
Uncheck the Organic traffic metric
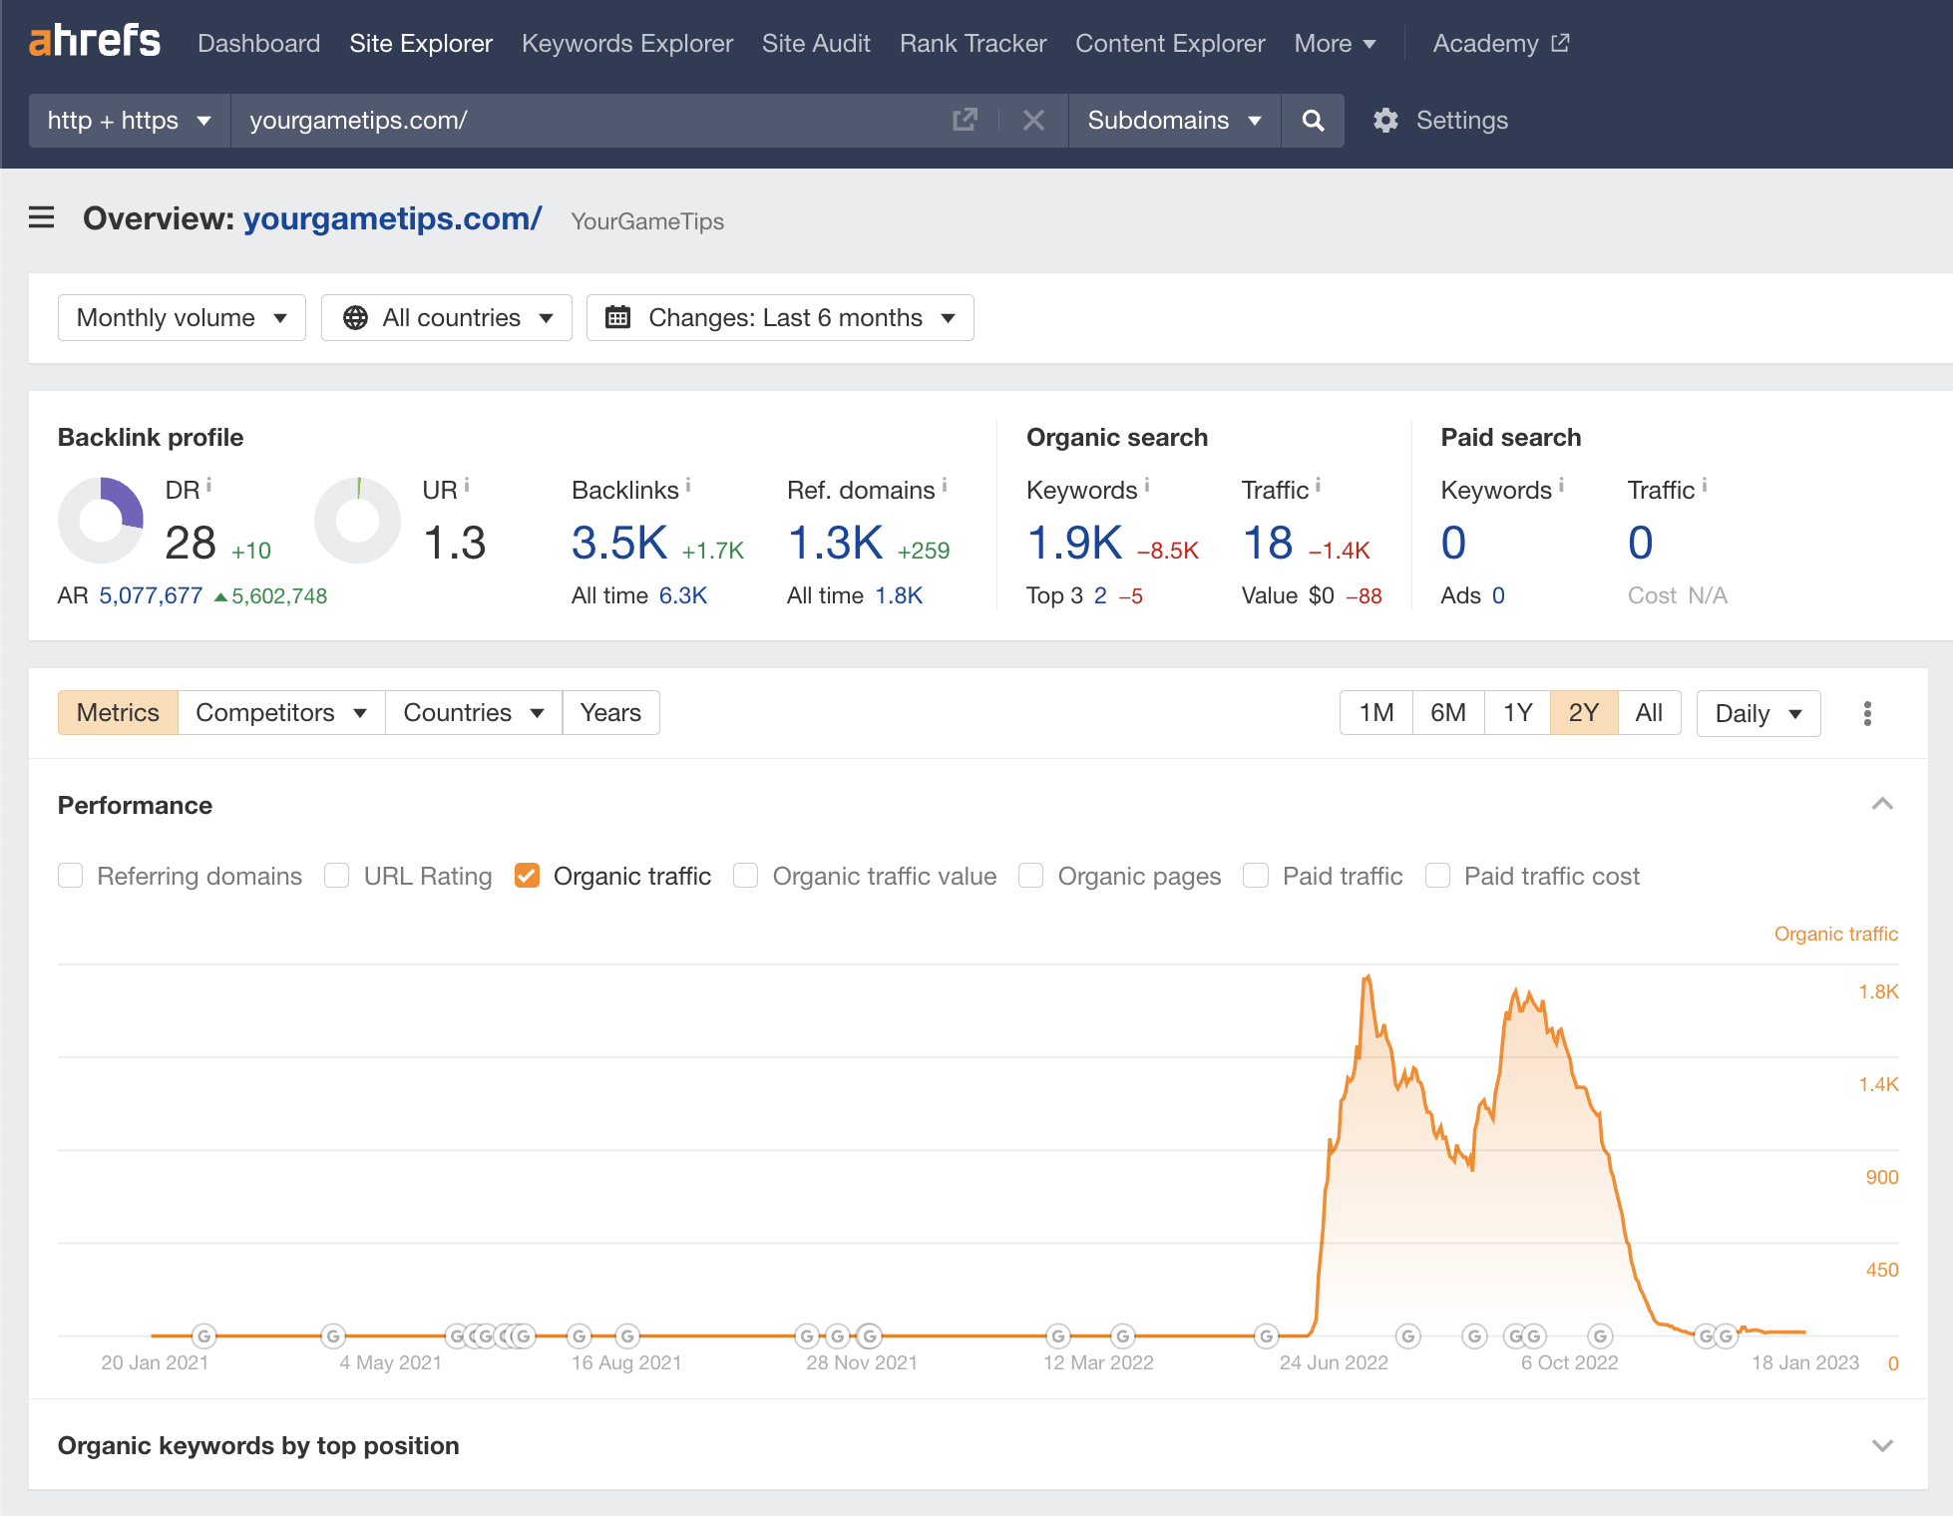[527, 875]
